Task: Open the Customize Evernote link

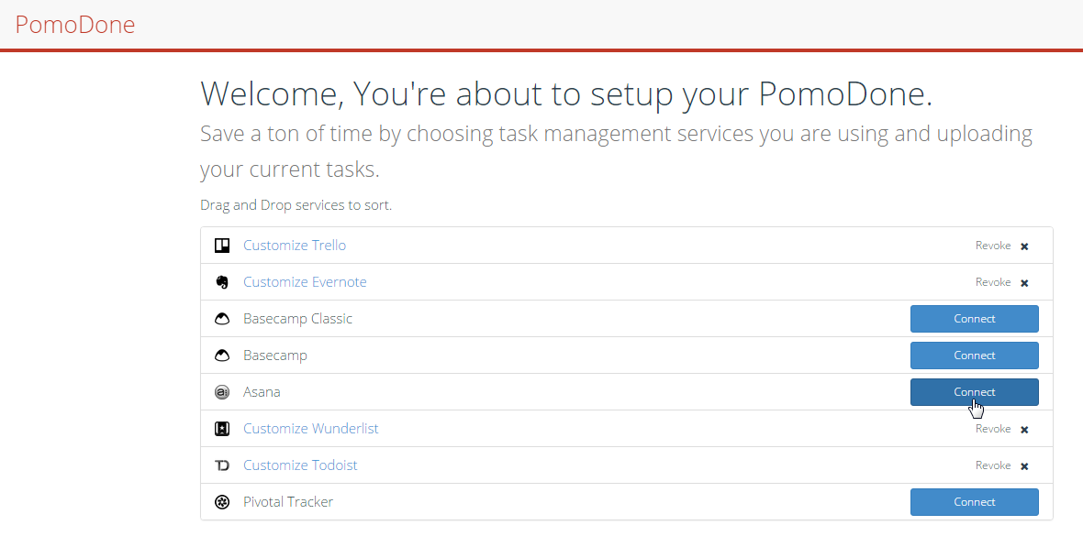Action: [x=305, y=282]
